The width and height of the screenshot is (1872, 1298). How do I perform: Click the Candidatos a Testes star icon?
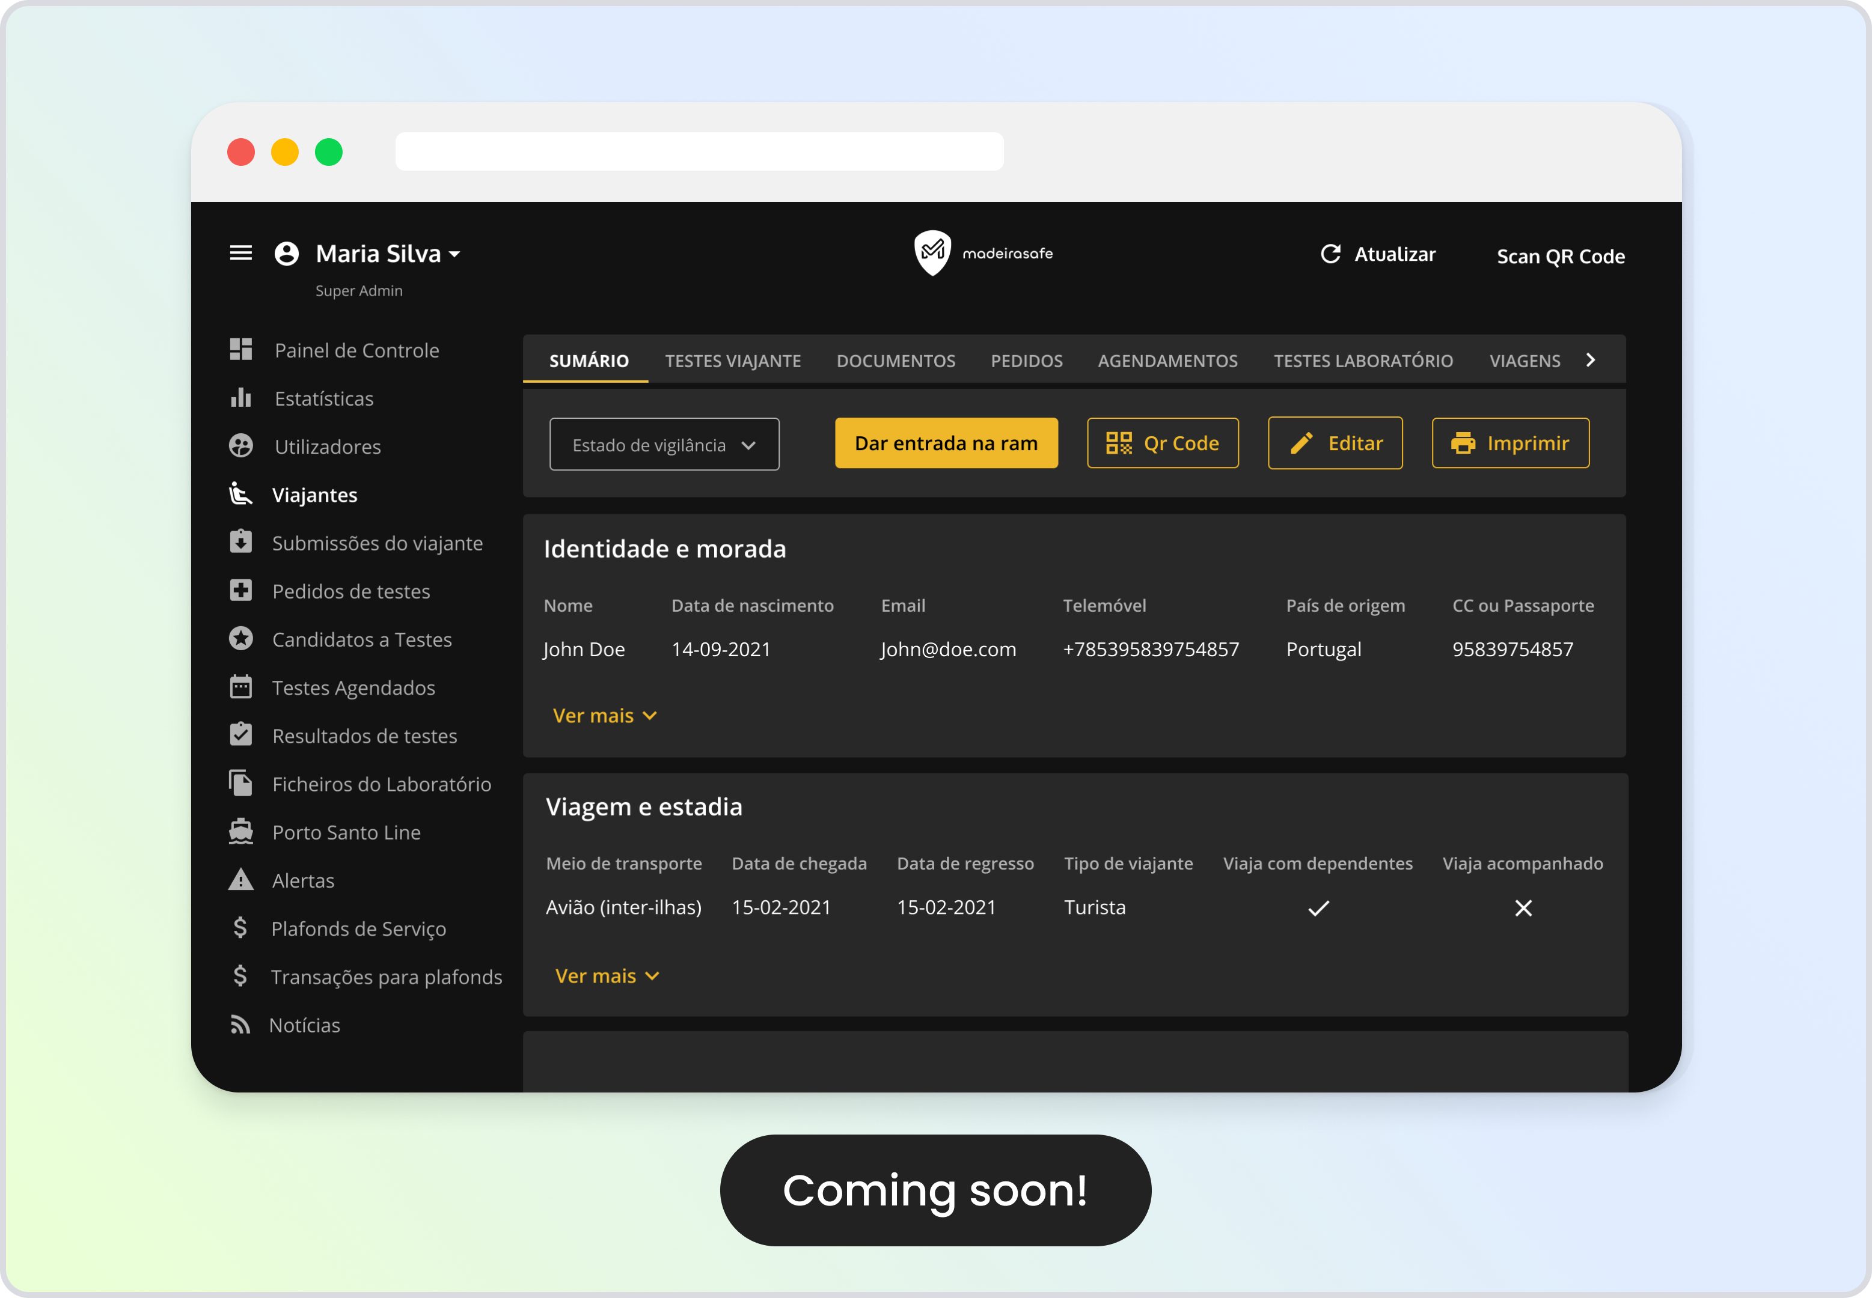241,638
